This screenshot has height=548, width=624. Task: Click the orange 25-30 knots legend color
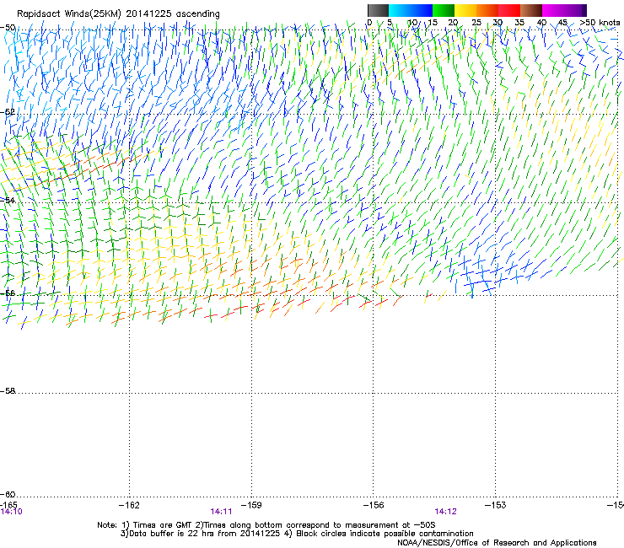click(487, 10)
